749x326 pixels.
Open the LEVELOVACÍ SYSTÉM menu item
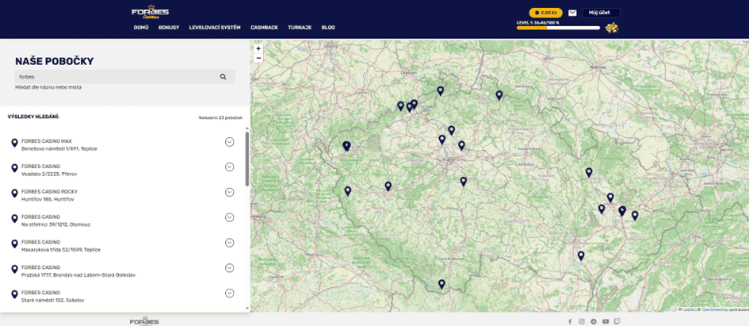215,28
